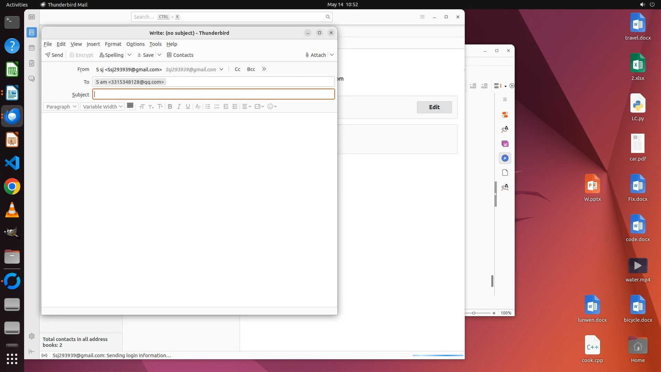The width and height of the screenshot is (661, 372).
Task: Expand the Paragraph style dropdown
Action: [x=61, y=106]
